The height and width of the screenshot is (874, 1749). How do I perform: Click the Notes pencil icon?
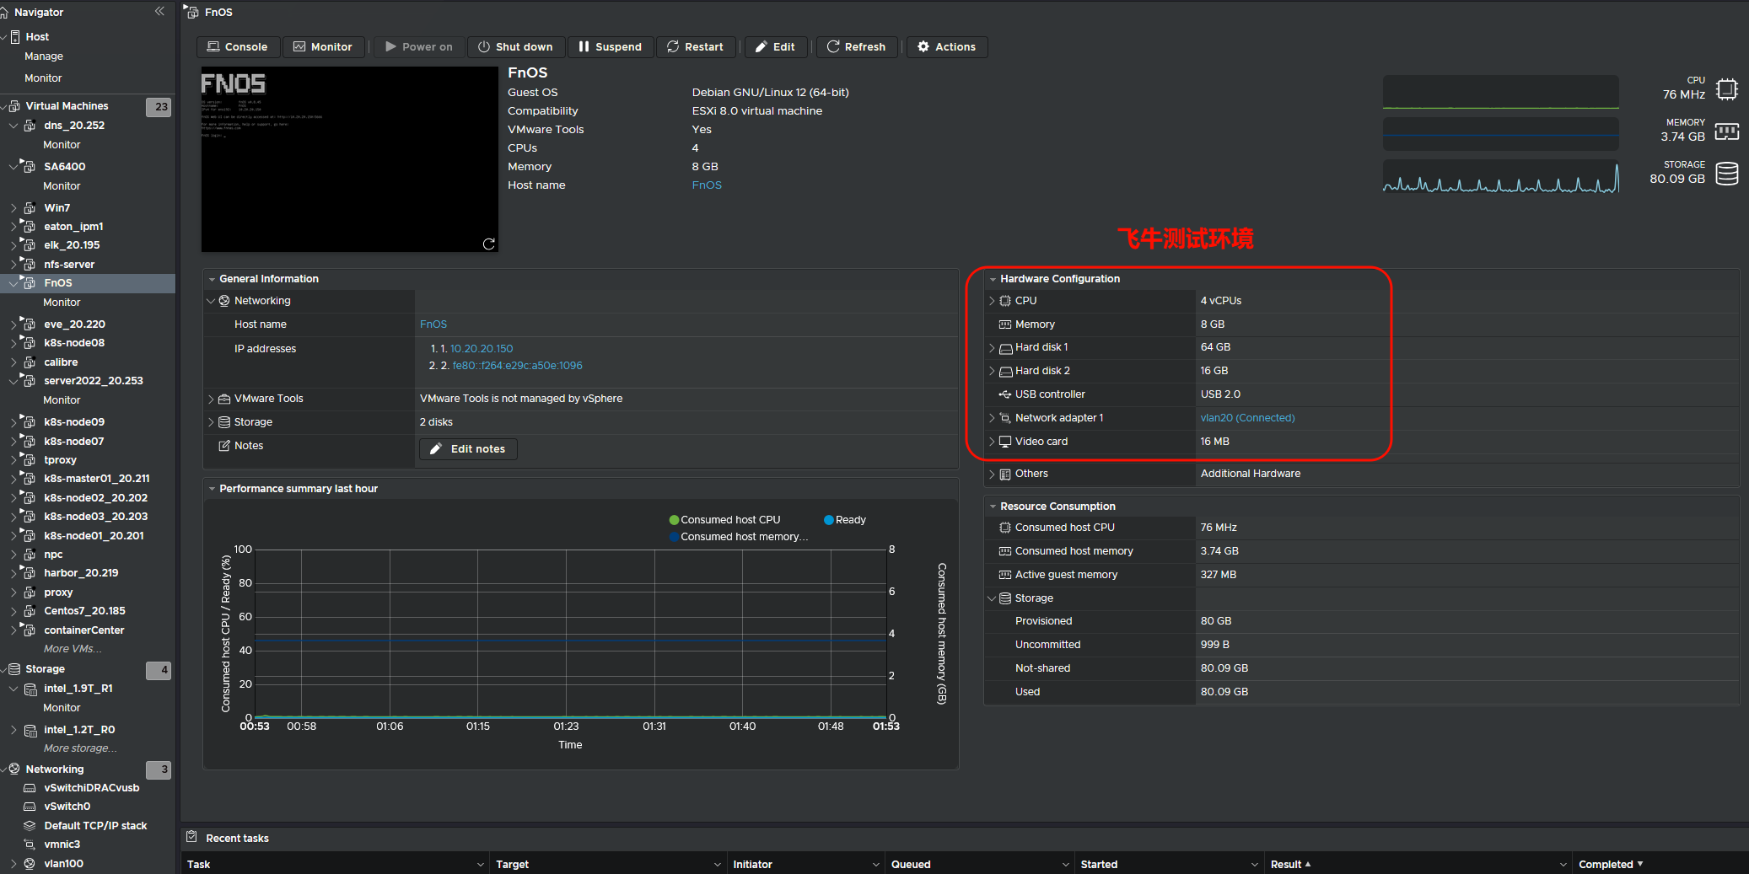[x=224, y=446]
